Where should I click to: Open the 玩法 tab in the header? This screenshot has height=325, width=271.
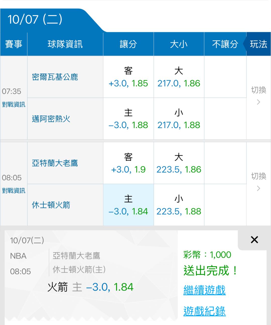pyautogui.click(x=258, y=44)
